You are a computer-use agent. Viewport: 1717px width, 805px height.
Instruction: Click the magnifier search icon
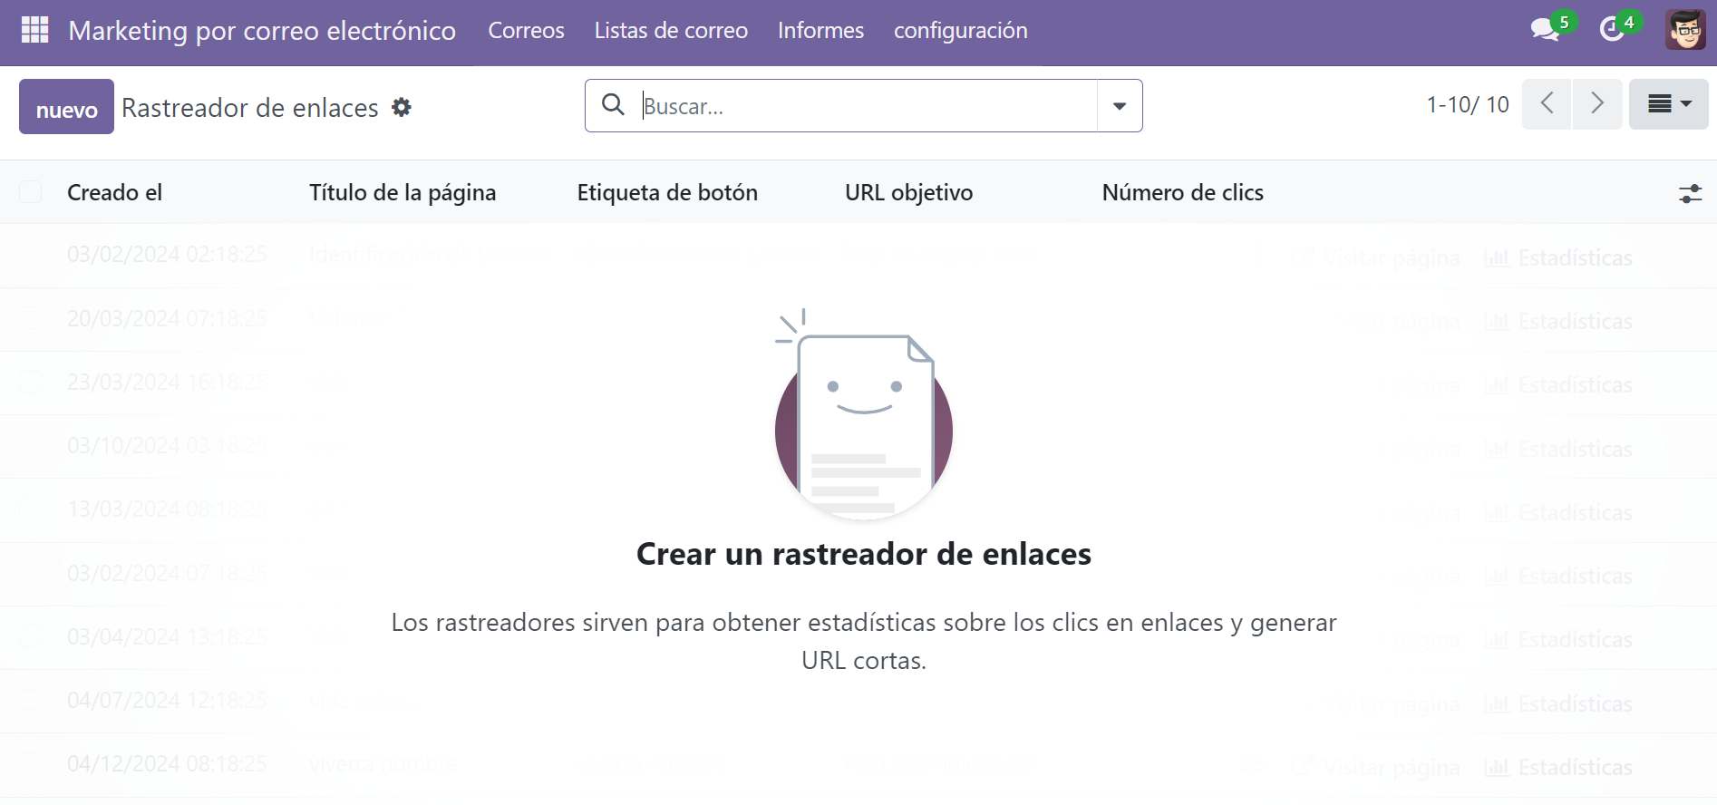pos(614,105)
